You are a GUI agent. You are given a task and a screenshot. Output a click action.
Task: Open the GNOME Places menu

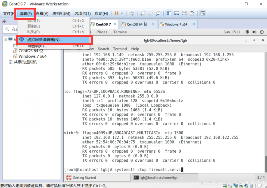[102, 32]
